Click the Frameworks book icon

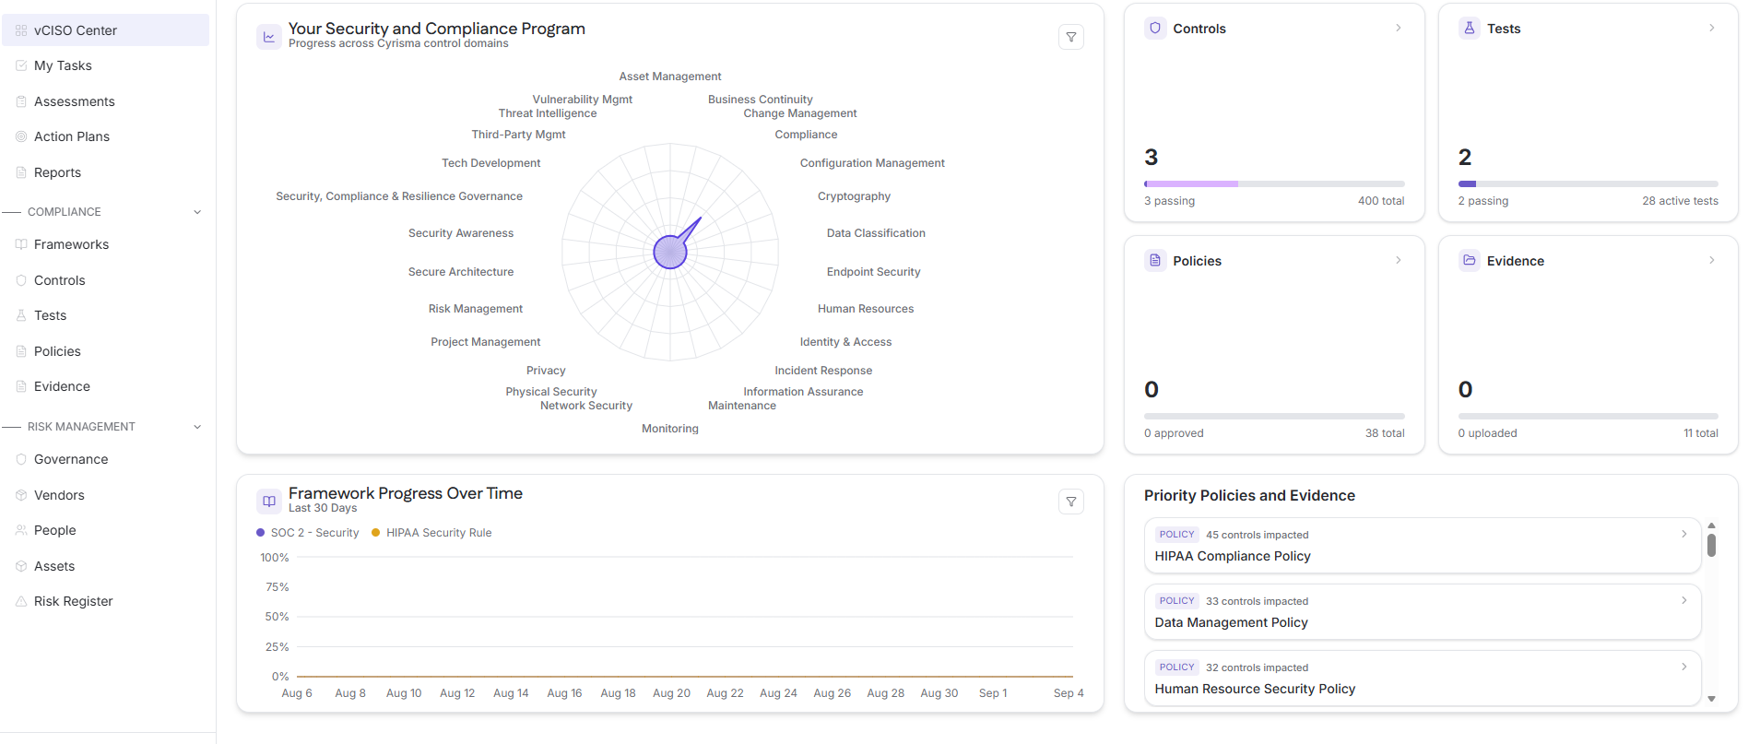click(21, 244)
